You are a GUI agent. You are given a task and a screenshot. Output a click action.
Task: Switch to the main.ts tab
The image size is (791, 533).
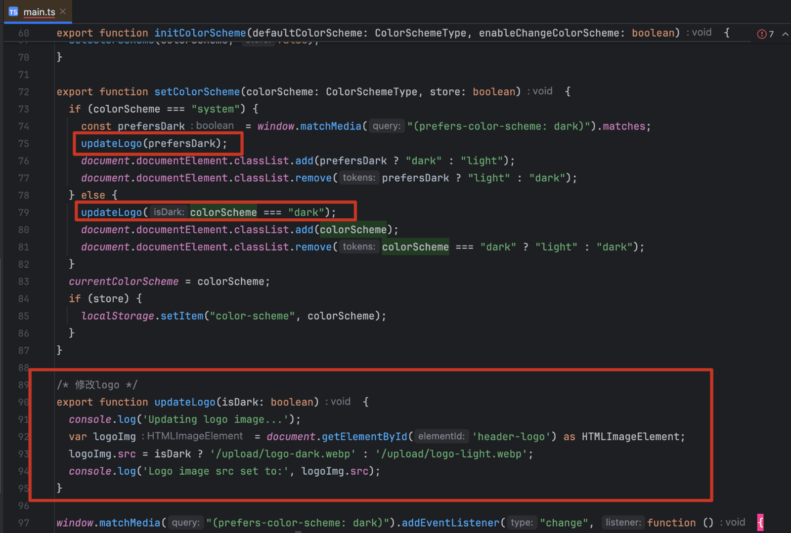click(39, 12)
